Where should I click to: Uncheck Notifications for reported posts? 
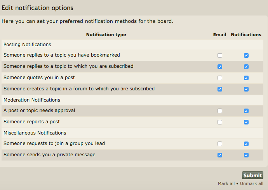(246, 122)
